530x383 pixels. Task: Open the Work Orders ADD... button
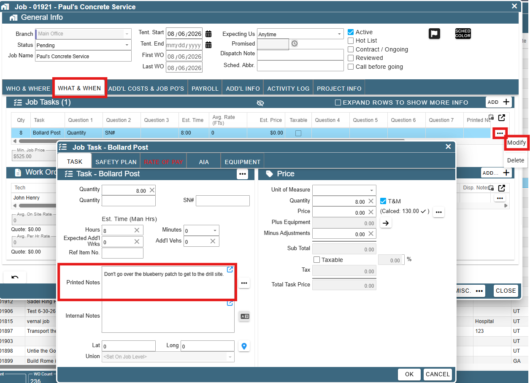(x=497, y=173)
